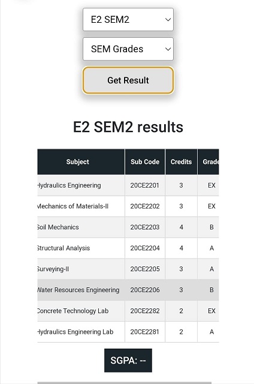Click subject code 20CE2203
254x384 pixels.
145,227
